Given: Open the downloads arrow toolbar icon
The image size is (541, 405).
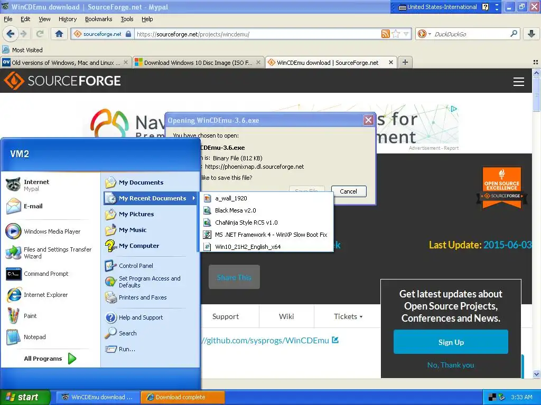Looking at the screenshot, I should (x=531, y=34).
